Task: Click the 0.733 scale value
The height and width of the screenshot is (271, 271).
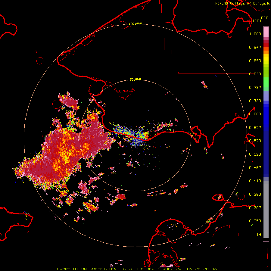Action: (255, 101)
